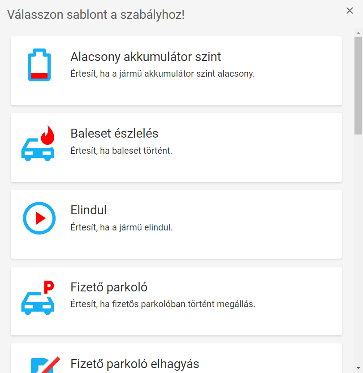Click the 'Válasszon sablont a szabályhoz!' heading
The height and width of the screenshot is (373, 363).
tap(96, 14)
